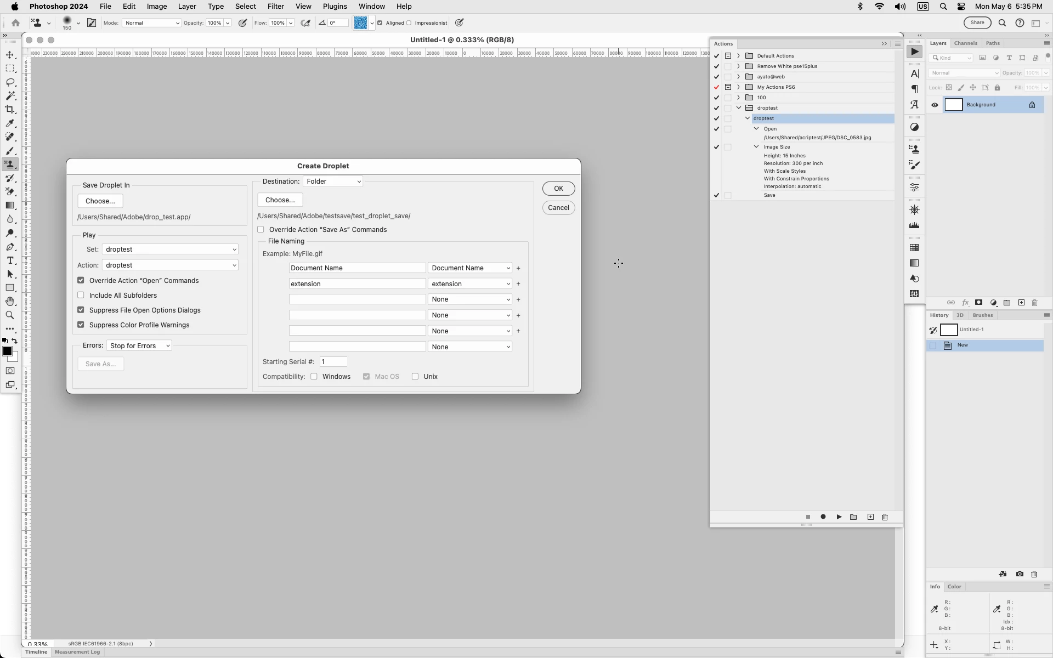
Task: Open the Destination Folder dropdown
Action: coord(333,181)
